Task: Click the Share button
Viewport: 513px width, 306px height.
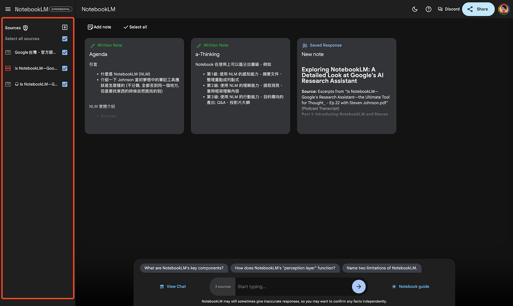Action: pos(478,9)
